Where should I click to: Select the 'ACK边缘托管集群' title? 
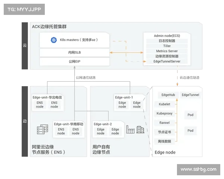(x=49, y=27)
